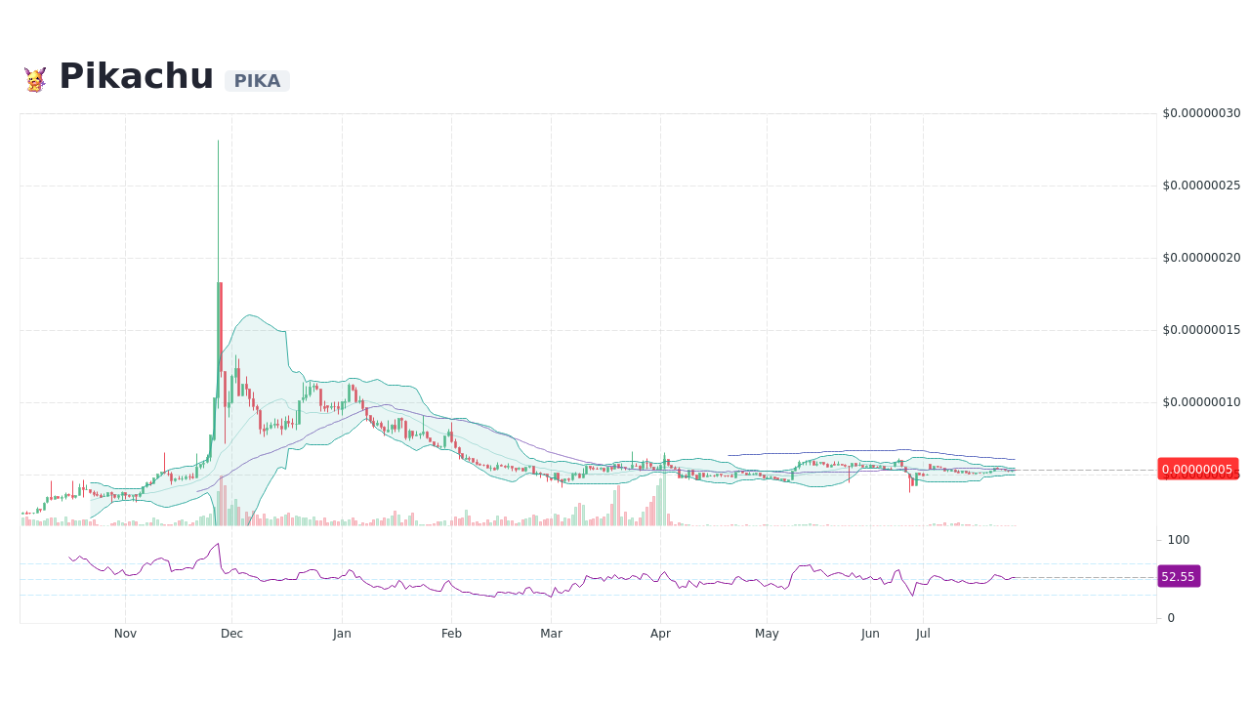Click the purple RSI value badge showing 52.55
This screenshot has height=703, width=1250.
tap(1178, 576)
